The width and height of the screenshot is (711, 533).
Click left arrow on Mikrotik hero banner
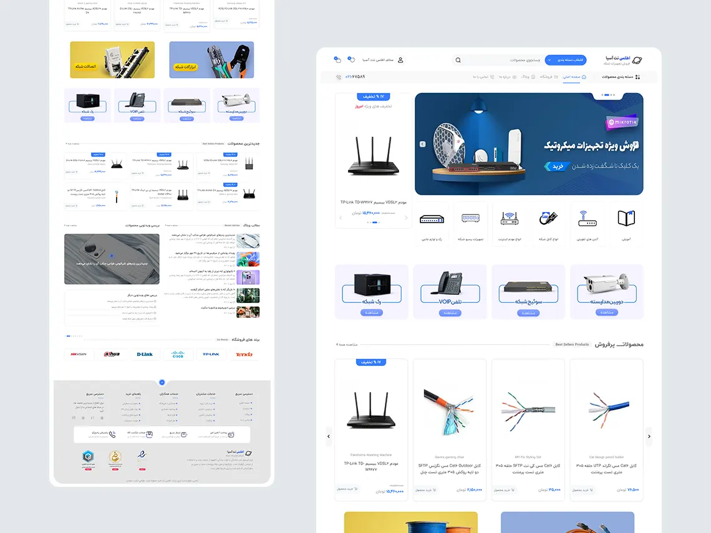point(422,144)
